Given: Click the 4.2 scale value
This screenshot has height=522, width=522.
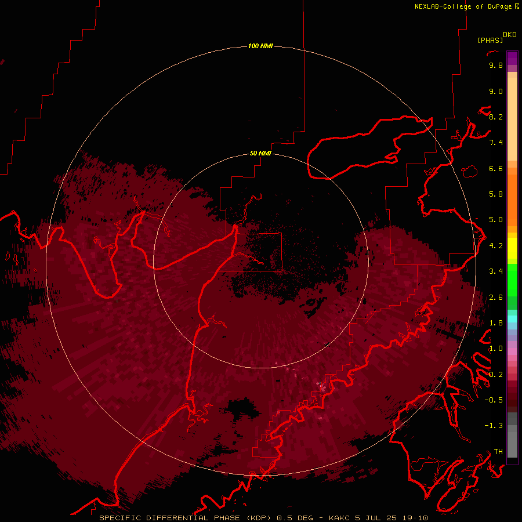Looking at the screenshot, I should pyautogui.click(x=496, y=246).
